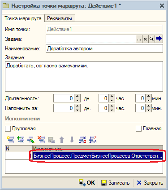Click Длительность minutes number field
The height and width of the screenshot is (190, 168).
(x=140, y=98)
